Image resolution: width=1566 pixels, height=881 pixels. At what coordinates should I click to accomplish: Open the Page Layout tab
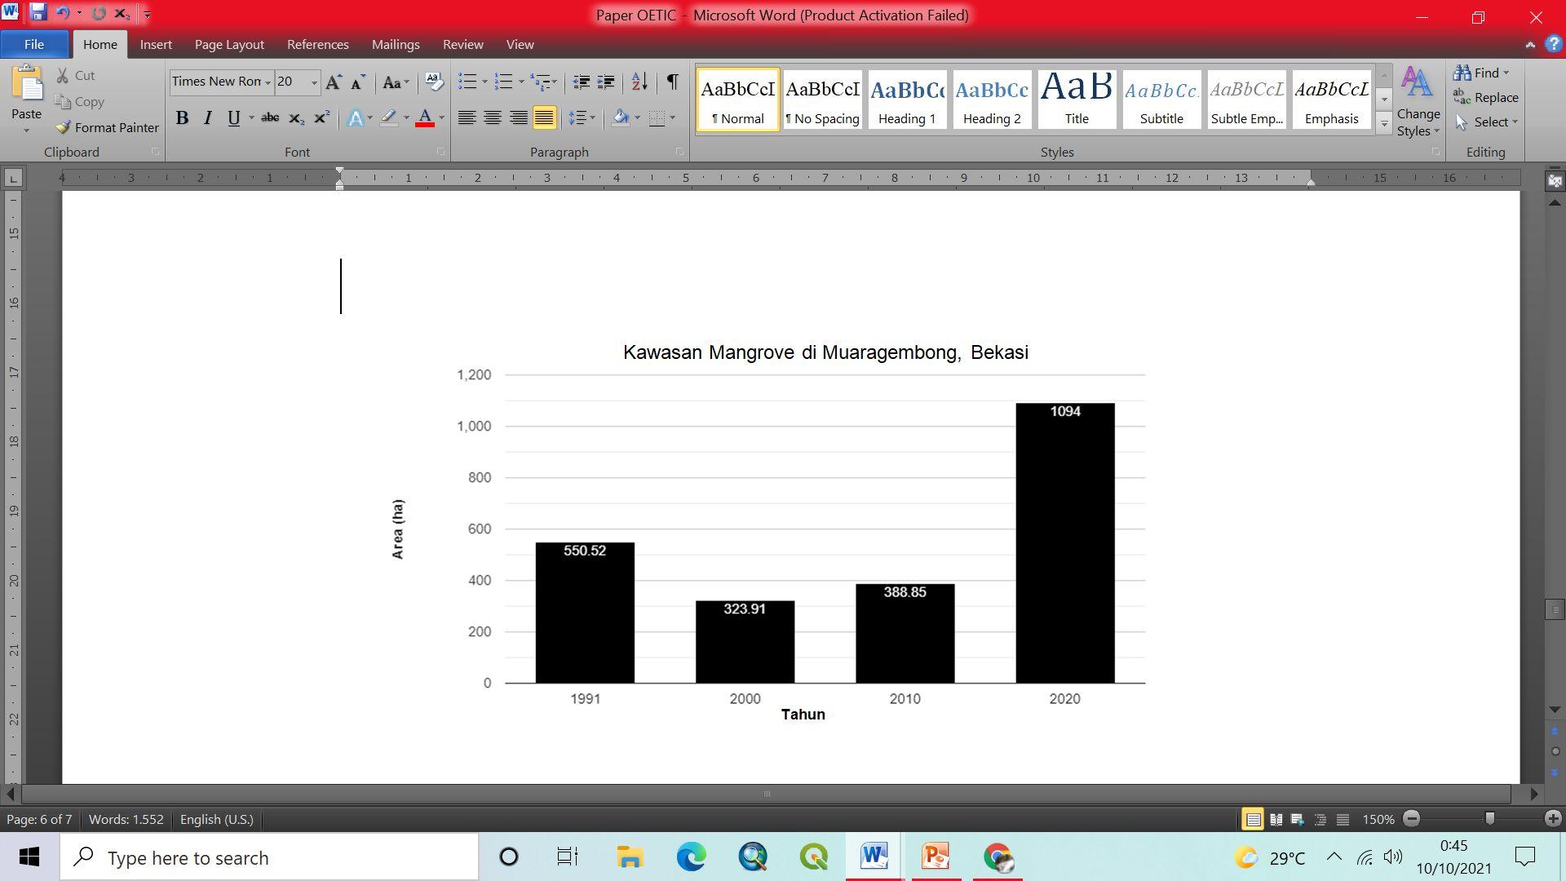coord(228,44)
